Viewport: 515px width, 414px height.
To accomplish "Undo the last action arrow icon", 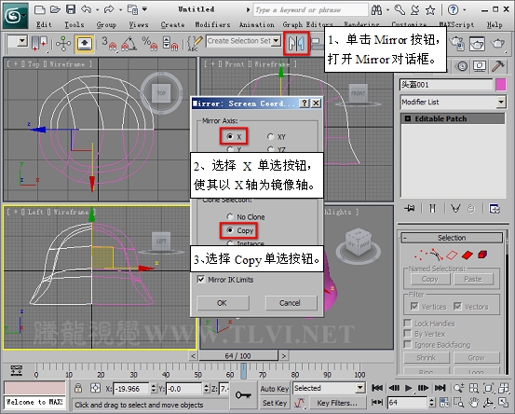I will coord(86,9).
